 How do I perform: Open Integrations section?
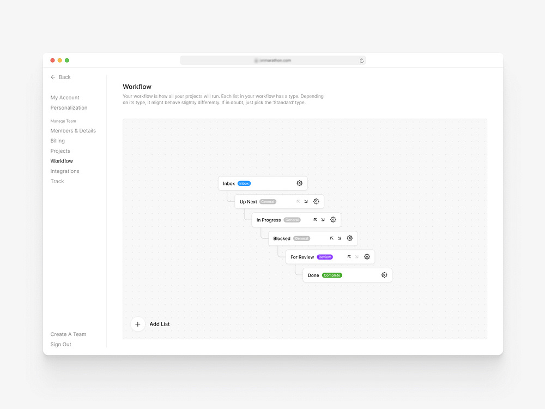point(65,171)
